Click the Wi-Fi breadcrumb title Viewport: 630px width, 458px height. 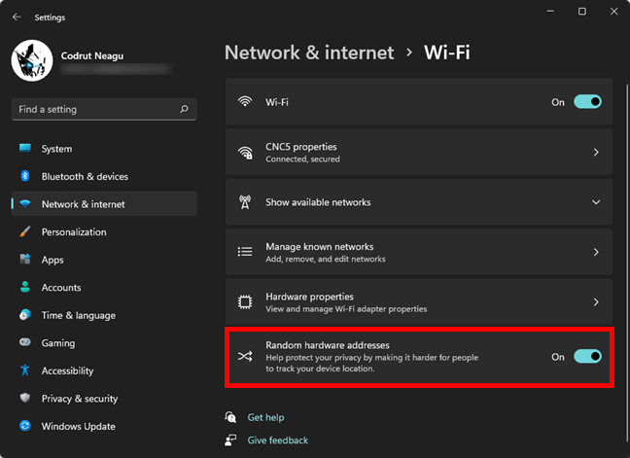tap(447, 53)
